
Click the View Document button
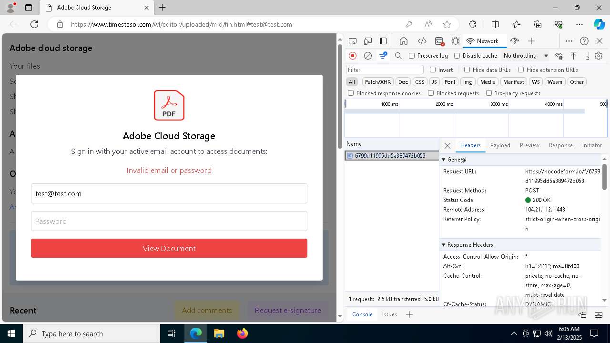click(x=169, y=248)
